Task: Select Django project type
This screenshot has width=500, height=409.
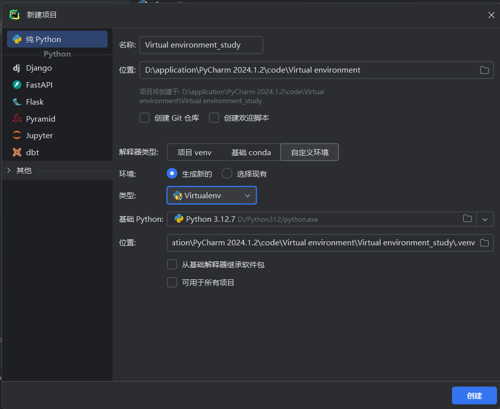Action: (57, 68)
